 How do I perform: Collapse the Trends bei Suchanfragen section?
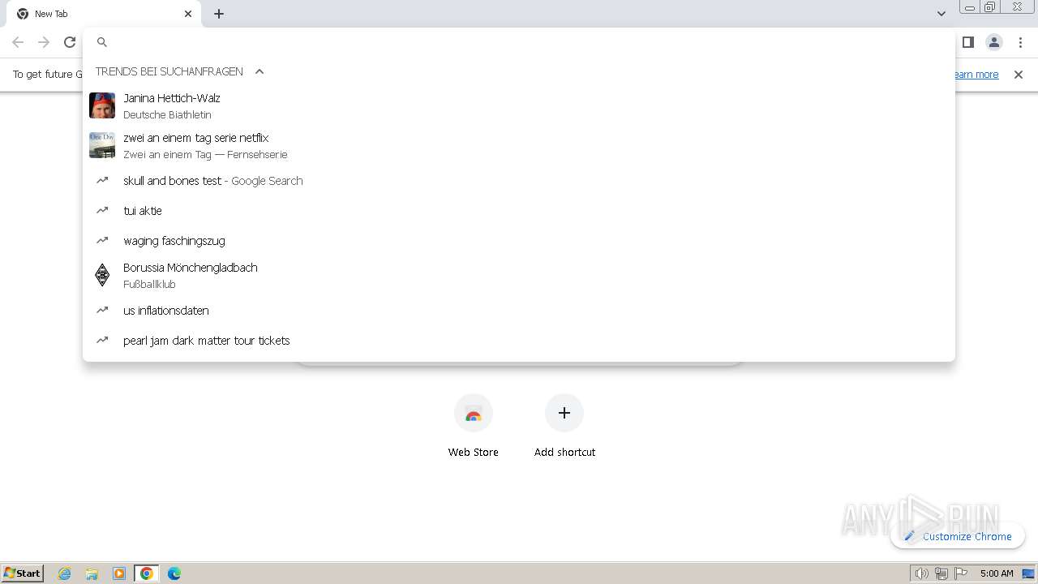pyautogui.click(x=259, y=71)
